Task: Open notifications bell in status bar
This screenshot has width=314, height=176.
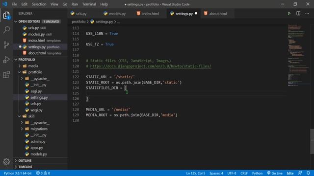Action: (308, 173)
